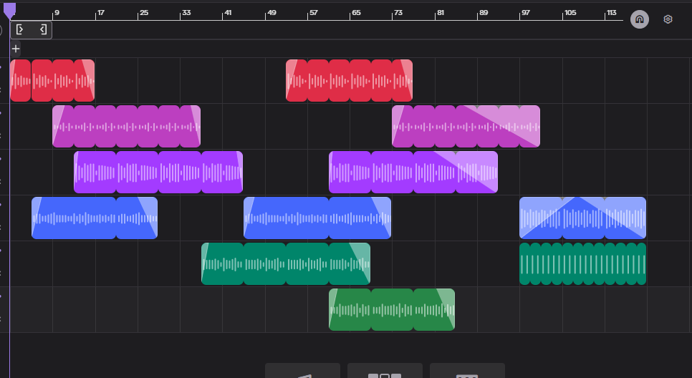The image size is (692, 378).
Task: Jump to bar 25 on ruler
Action: click(x=144, y=13)
